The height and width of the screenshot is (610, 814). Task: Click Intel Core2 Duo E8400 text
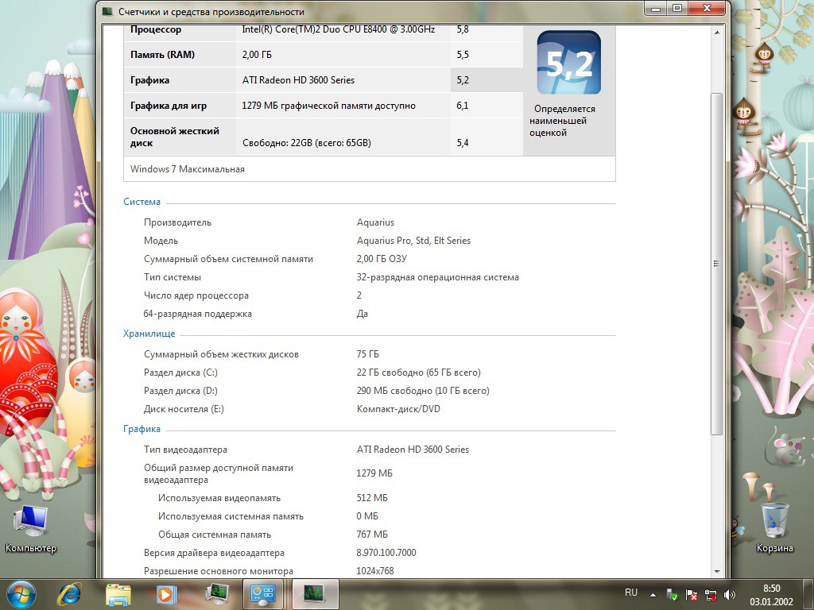(x=339, y=29)
